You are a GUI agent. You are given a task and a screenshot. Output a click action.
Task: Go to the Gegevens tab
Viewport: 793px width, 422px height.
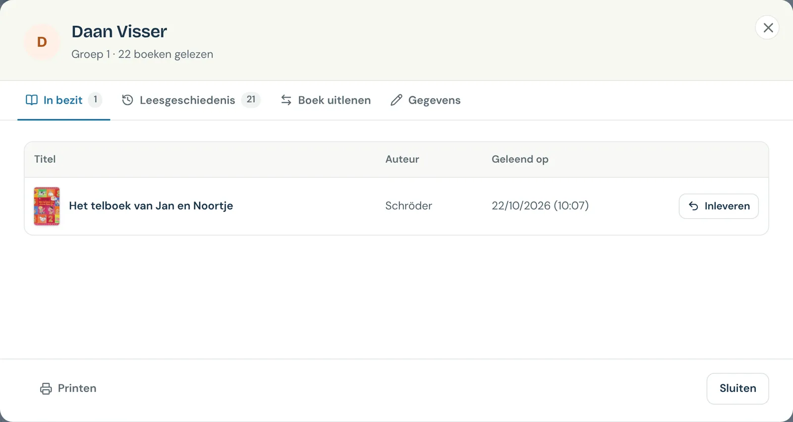425,100
